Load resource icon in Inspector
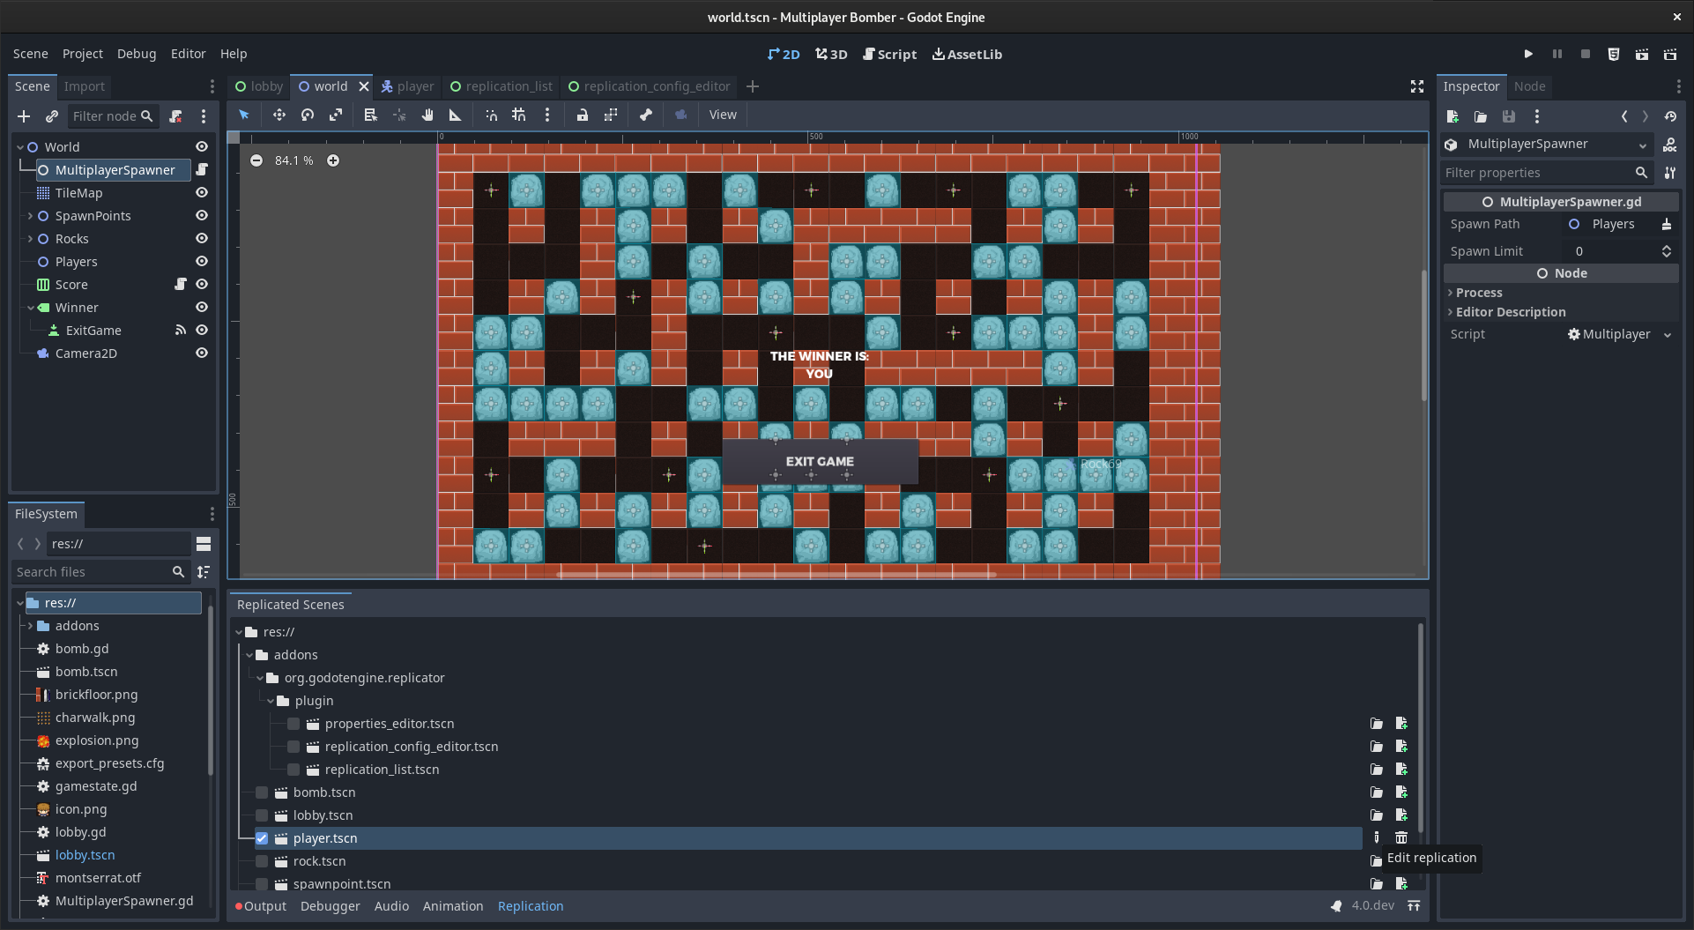The image size is (1694, 930). (x=1481, y=116)
